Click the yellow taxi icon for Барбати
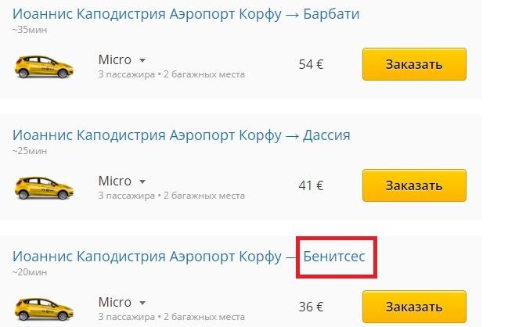 click(x=44, y=66)
